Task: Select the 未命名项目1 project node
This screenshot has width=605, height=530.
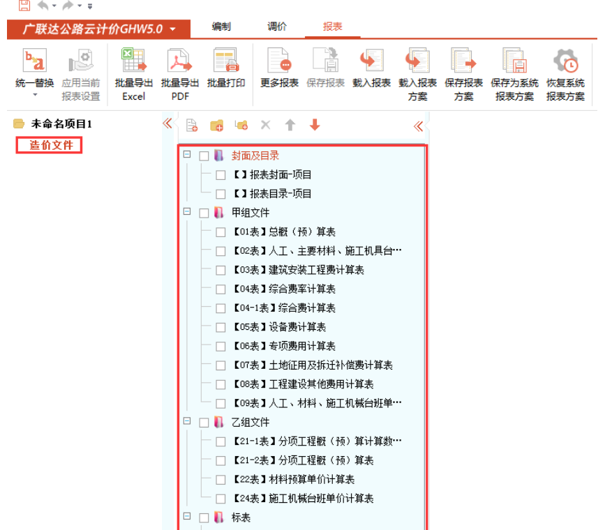Action: (61, 124)
